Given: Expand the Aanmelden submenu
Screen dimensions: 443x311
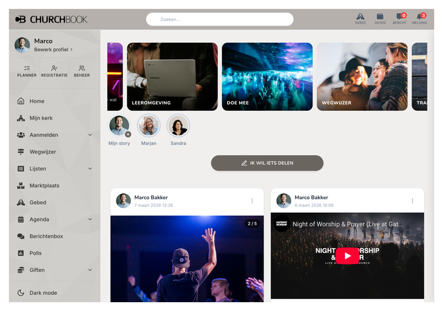Looking at the screenshot, I should 90,135.
